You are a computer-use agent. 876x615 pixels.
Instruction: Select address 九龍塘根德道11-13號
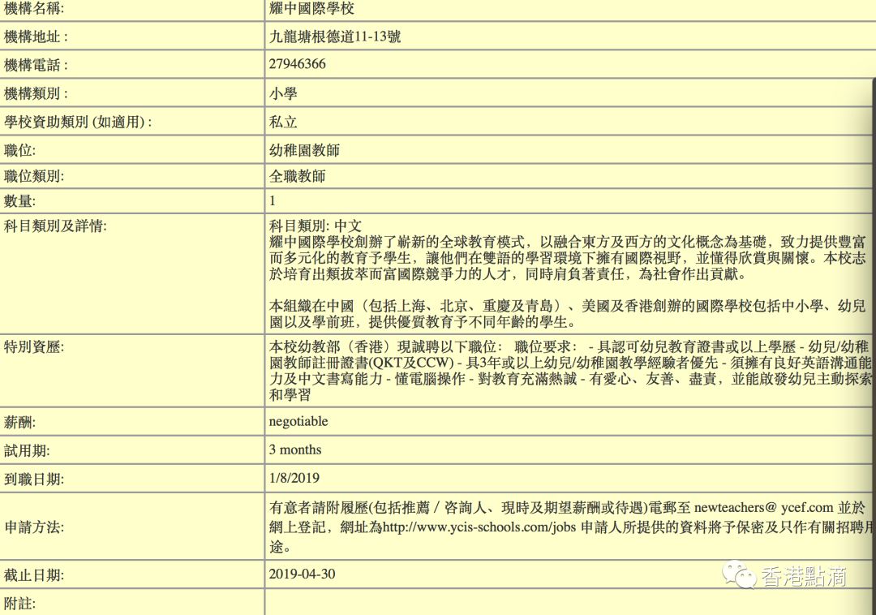click(335, 37)
